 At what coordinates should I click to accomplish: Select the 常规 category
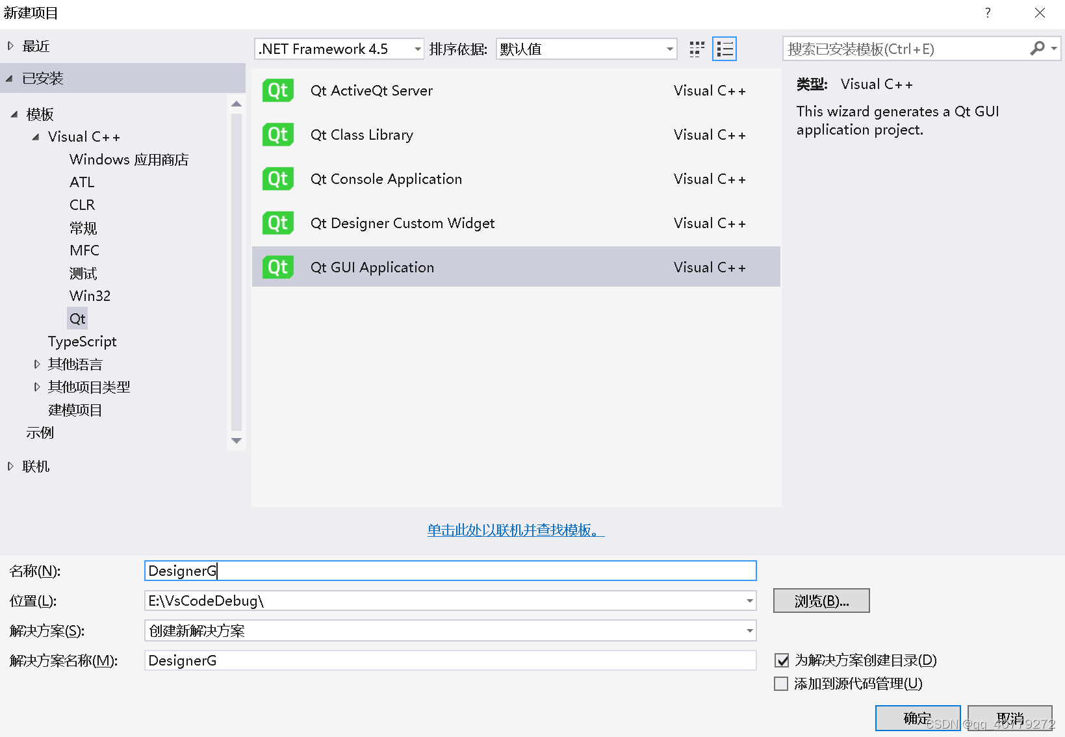[83, 228]
